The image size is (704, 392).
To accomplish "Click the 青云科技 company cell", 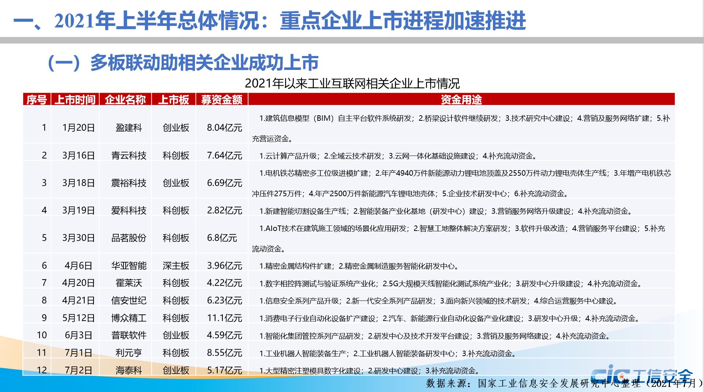I will click(129, 156).
